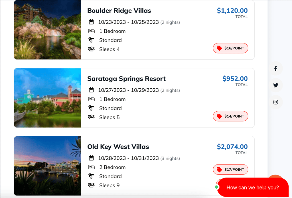Open the Boulder Ridge Villas listing title
The image size is (292, 198).
[119, 11]
